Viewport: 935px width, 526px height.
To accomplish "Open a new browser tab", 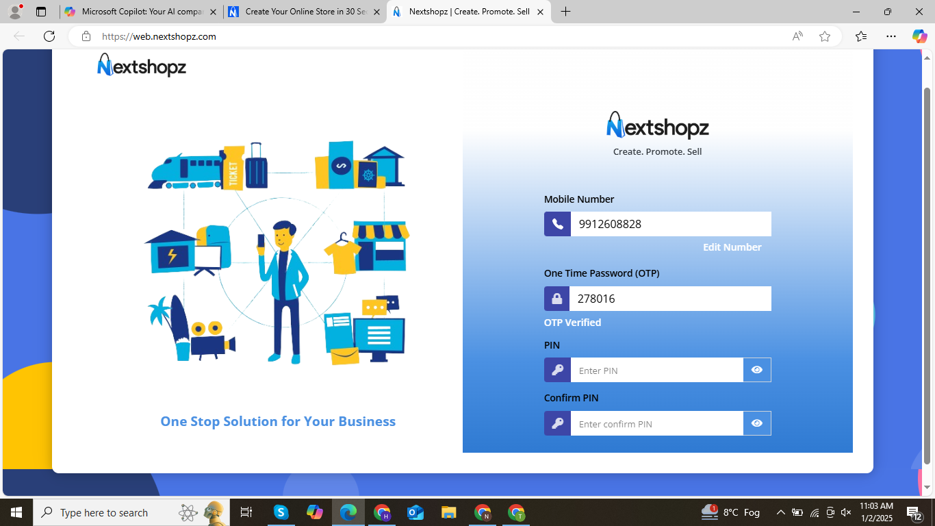I will [x=565, y=12].
